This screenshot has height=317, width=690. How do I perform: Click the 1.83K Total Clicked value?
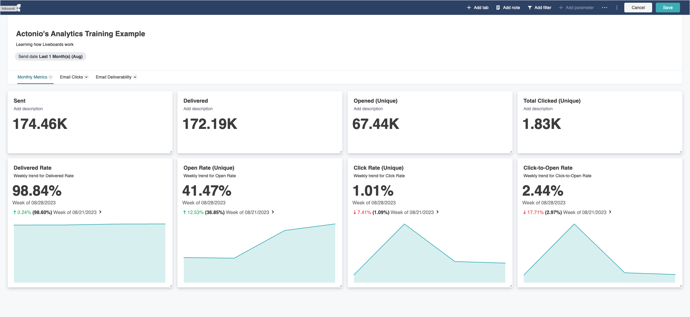point(542,124)
